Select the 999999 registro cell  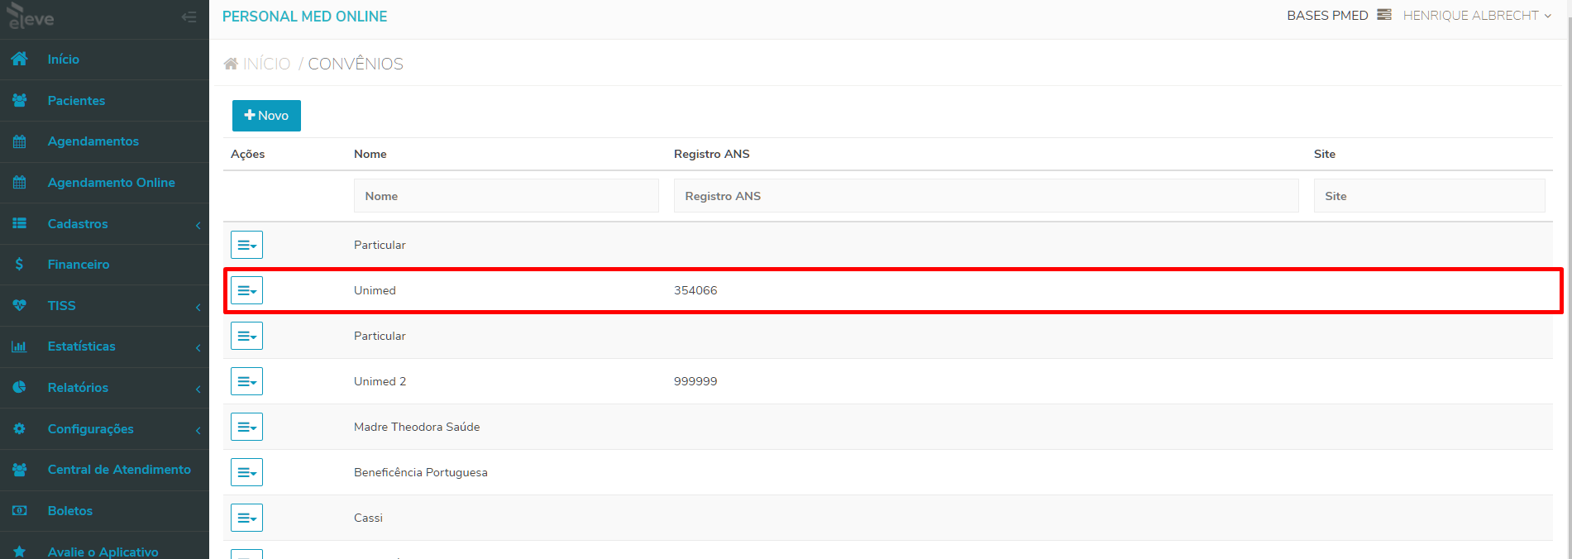(x=695, y=381)
